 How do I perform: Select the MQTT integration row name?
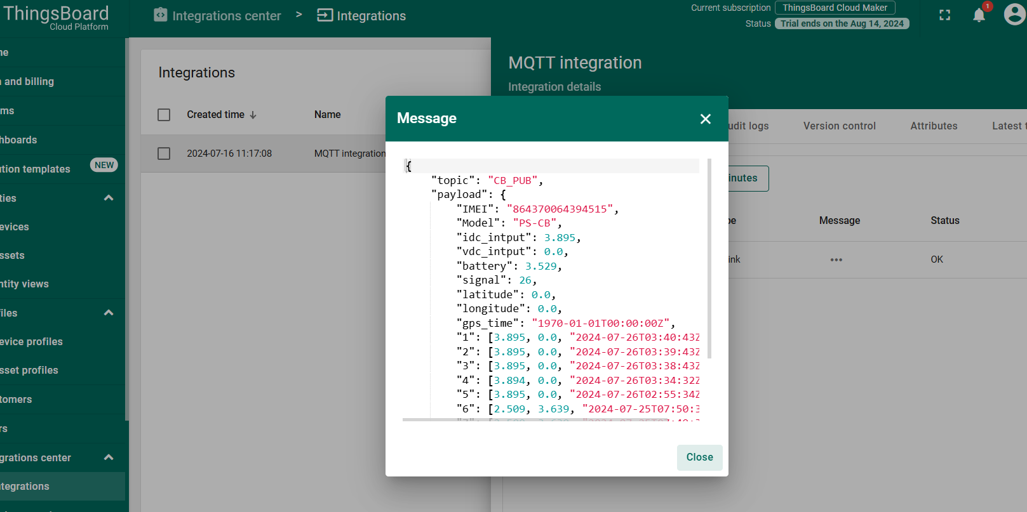tap(349, 154)
